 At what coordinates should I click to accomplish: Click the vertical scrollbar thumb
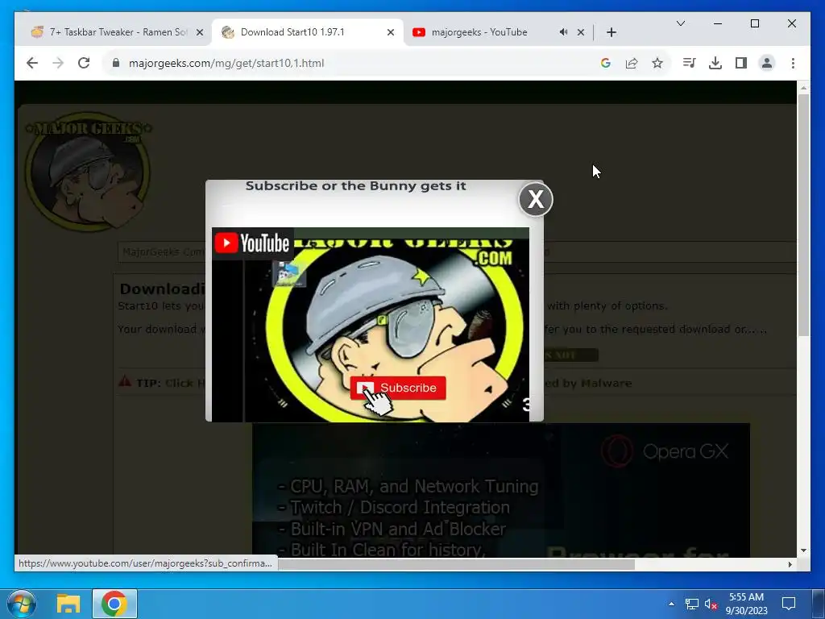[803, 214]
